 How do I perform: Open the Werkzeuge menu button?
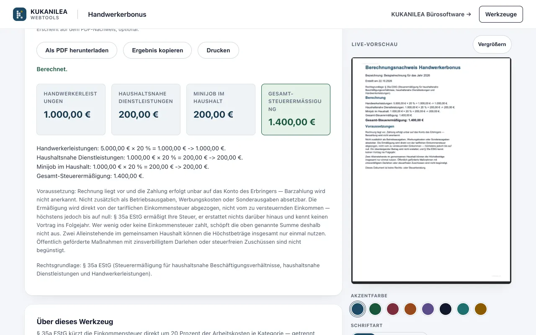pos(501,14)
